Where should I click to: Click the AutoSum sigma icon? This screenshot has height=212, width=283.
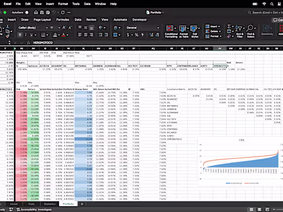(229, 27)
